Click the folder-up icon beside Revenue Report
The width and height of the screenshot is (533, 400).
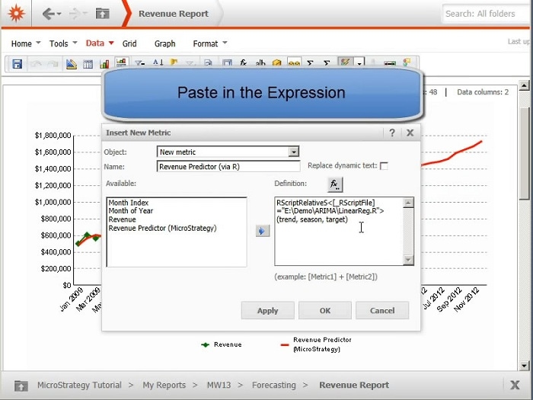tap(102, 14)
